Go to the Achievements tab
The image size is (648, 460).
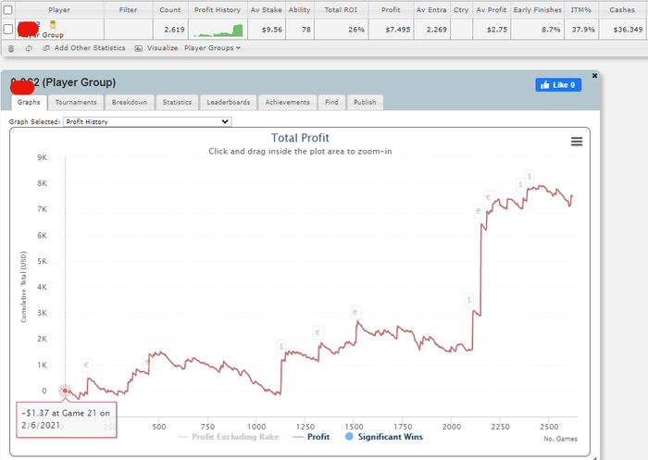(x=287, y=102)
